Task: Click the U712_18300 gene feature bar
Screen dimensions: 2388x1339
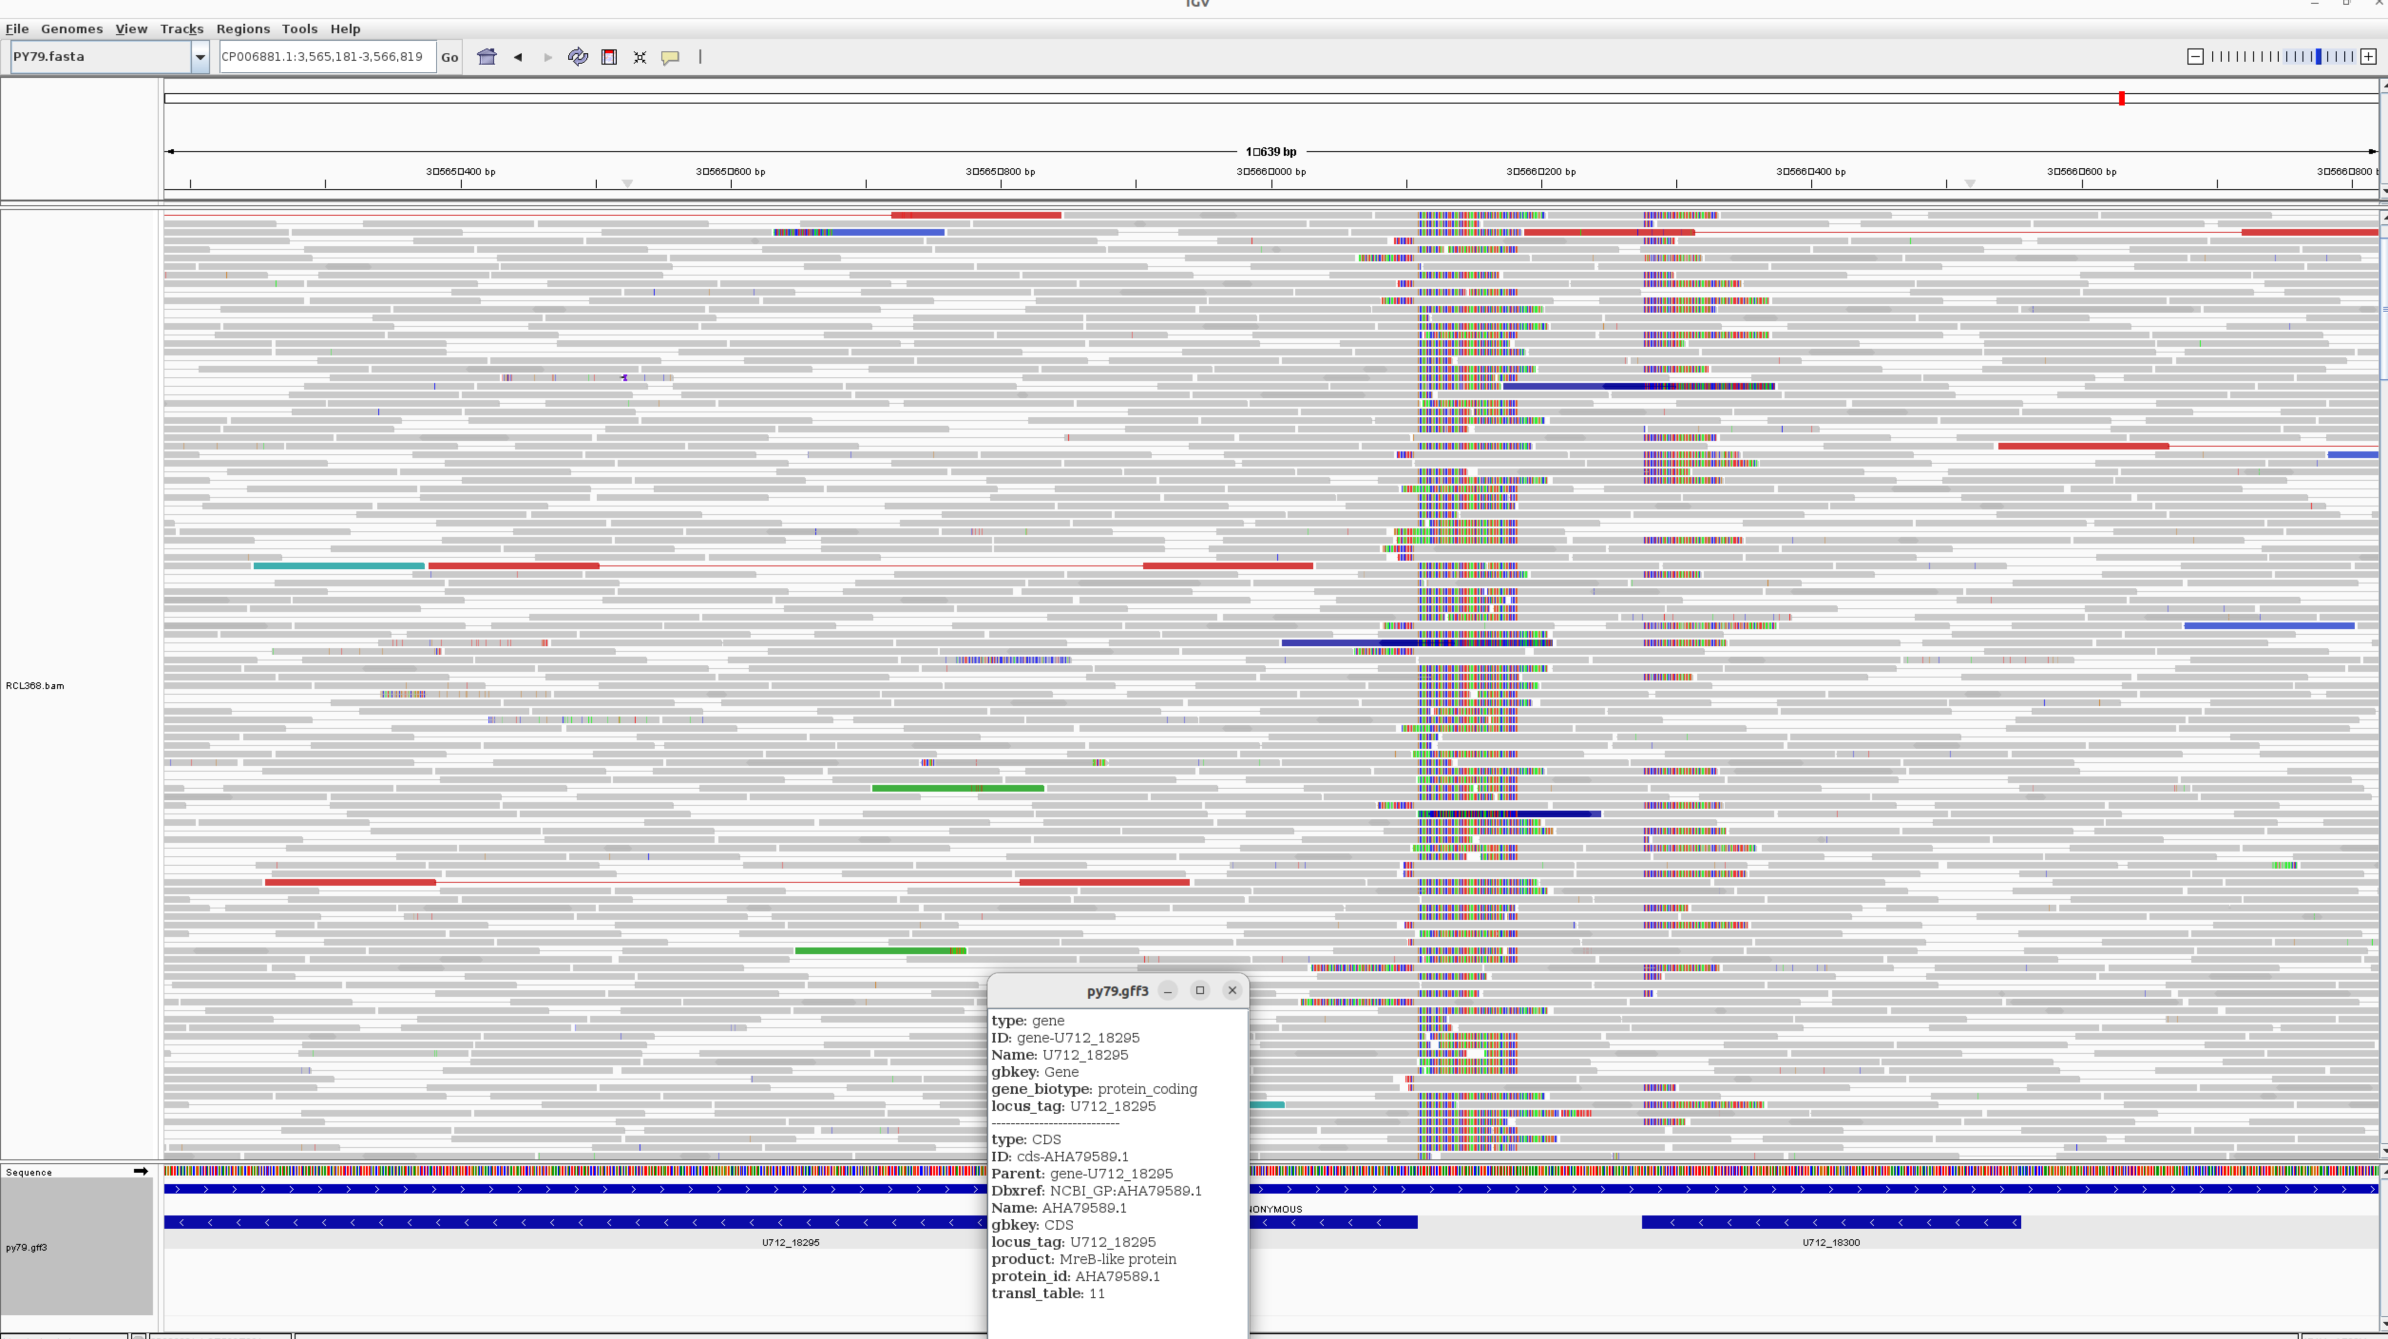Action: click(1831, 1222)
